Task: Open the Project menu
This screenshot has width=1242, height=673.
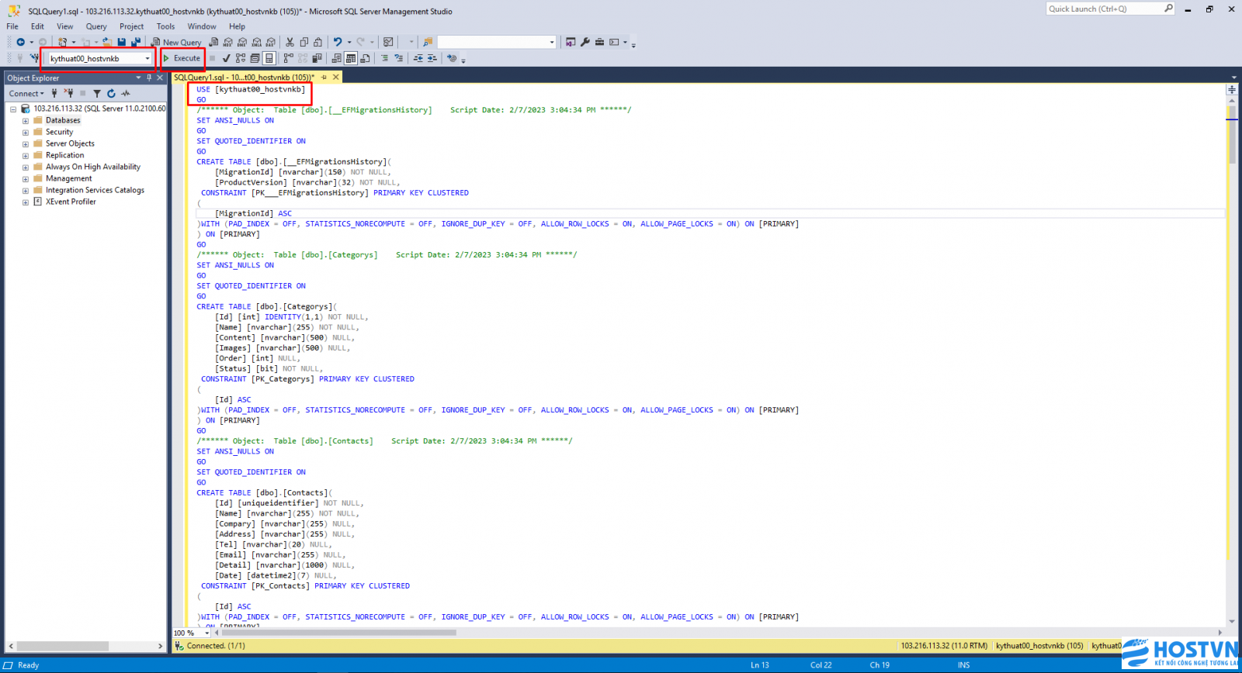Action: click(x=131, y=26)
